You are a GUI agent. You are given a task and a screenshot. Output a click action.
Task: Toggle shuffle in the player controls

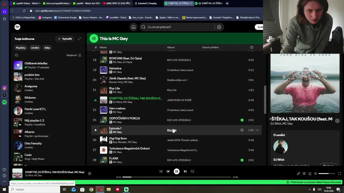coord(161,171)
